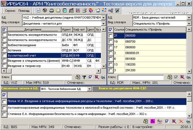Viewport: 193px width, 130px height.
Task: Click the hand-and-document icon in the RDR panel
Action: (170, 77)
